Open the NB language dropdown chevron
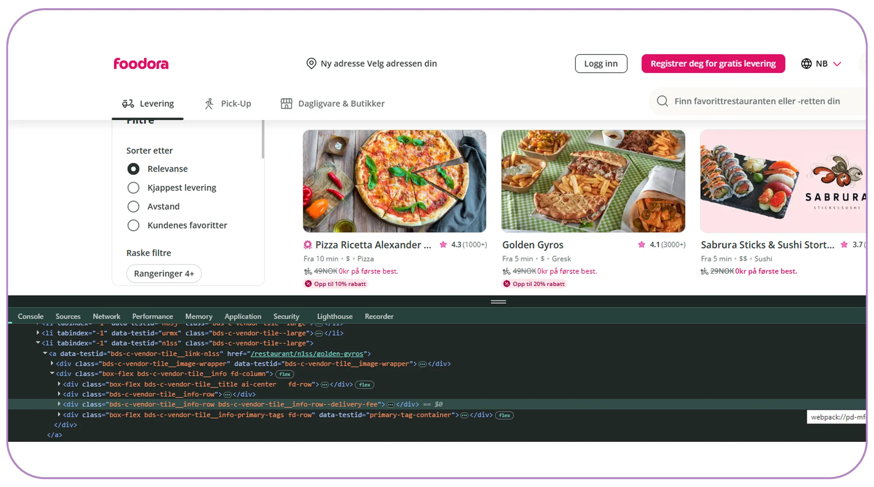The width and height of the screenshot is (874, 487). 837,64
